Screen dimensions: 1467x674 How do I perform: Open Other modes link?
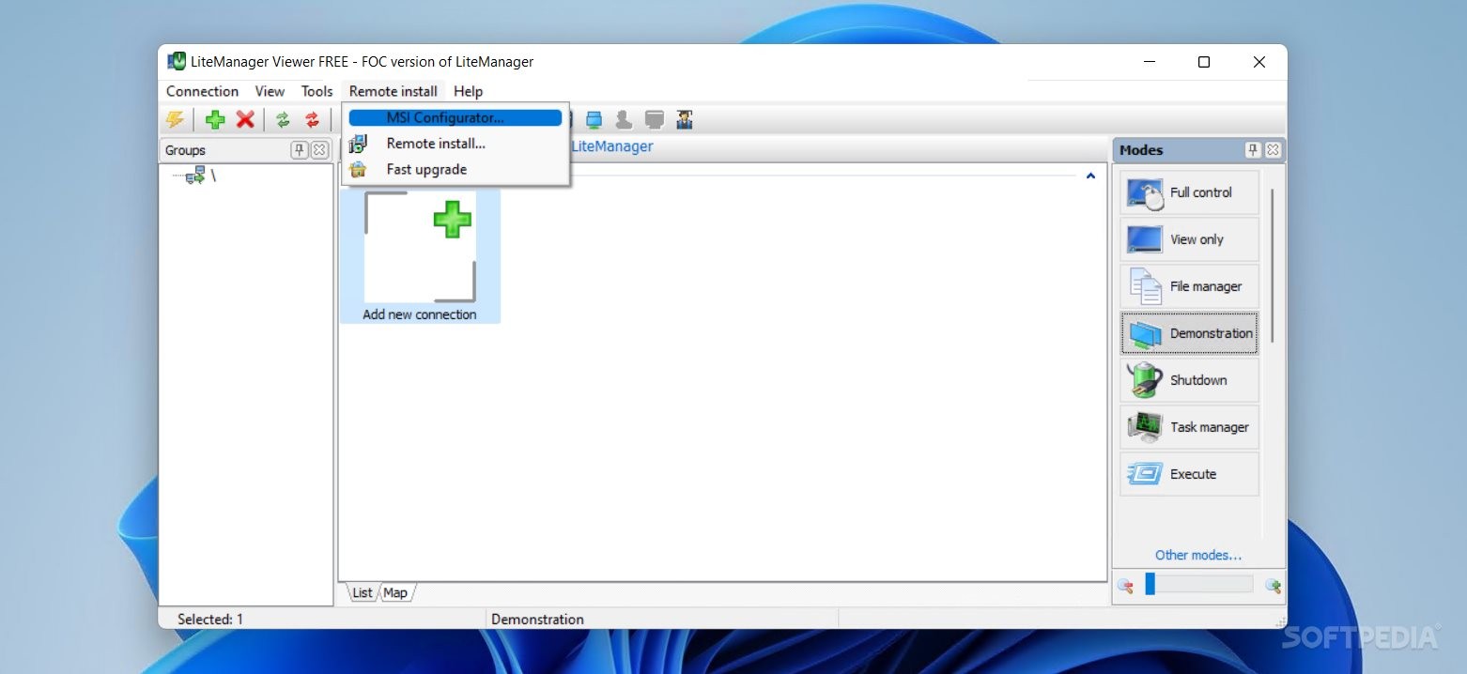(x=1197, y=555)
